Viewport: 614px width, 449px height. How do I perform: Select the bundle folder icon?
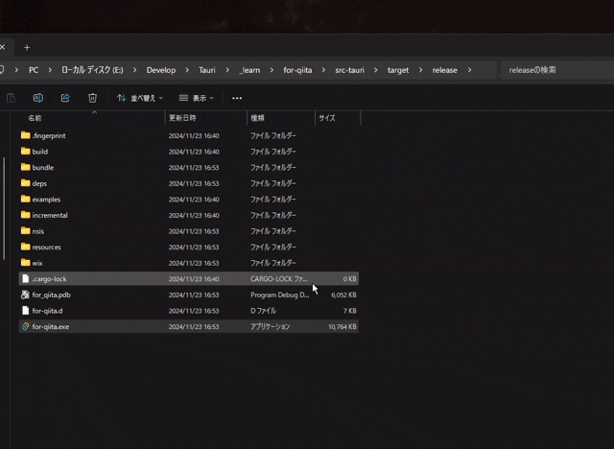(x=26, y=167)
